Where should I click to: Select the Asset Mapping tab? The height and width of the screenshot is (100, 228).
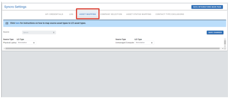[x=88, y=14]
